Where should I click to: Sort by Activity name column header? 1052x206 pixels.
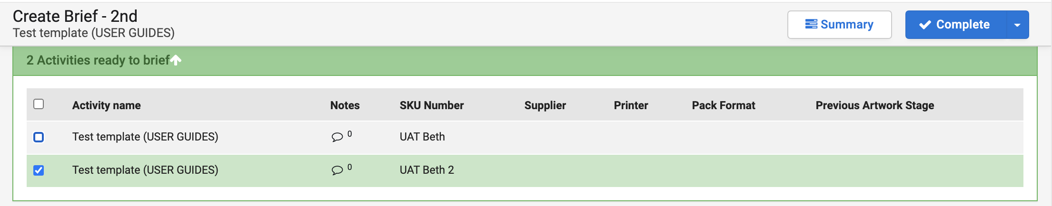[x=106, y=105]
